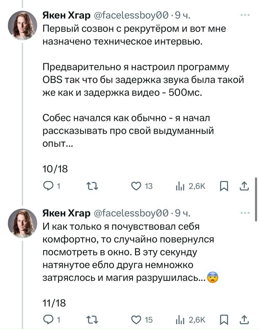Retweet the tweet numbered 11/18
The height and width of the screenshot is (329, 259).
coord(92,320)
